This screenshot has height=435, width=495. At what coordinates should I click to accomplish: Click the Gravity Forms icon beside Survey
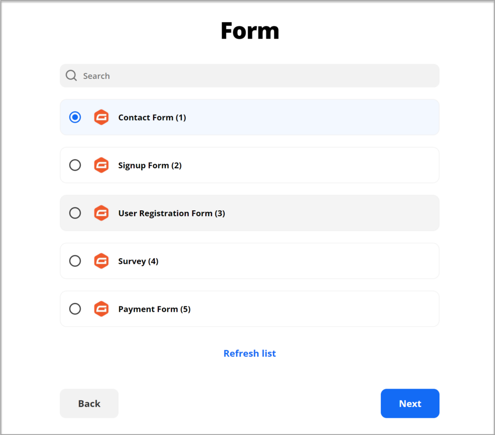coord(102,261)
